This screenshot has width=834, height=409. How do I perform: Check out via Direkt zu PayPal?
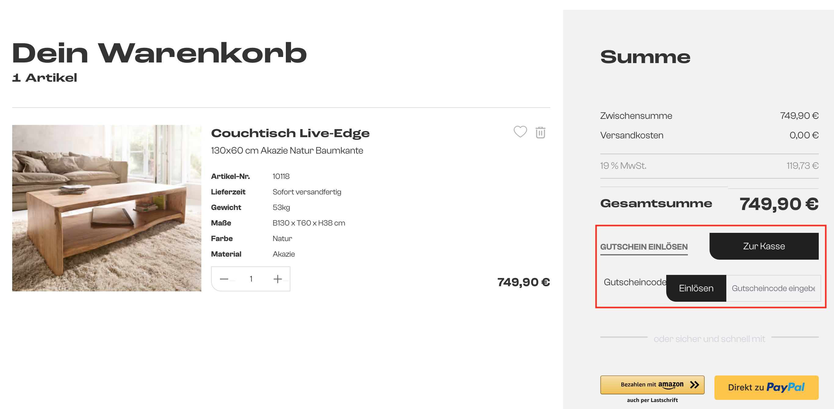pos(766,387)
